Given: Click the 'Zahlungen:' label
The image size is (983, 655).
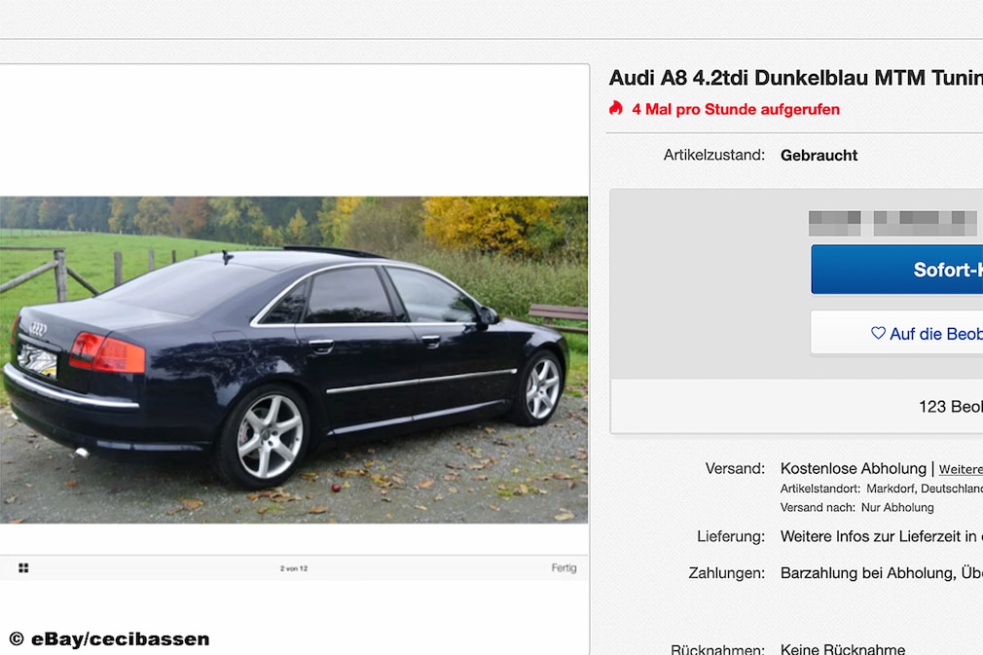Looking at the screenshot, I should coord(727,573).
